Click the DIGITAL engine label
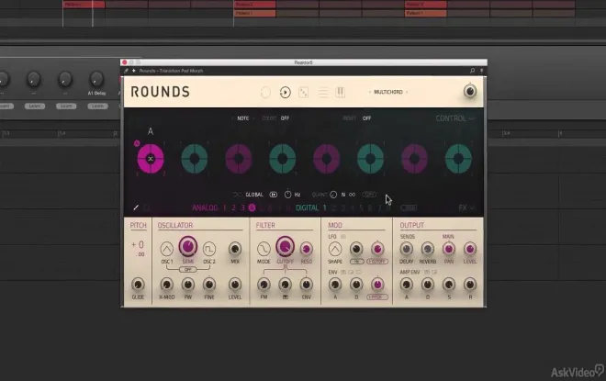 (308, 207)
